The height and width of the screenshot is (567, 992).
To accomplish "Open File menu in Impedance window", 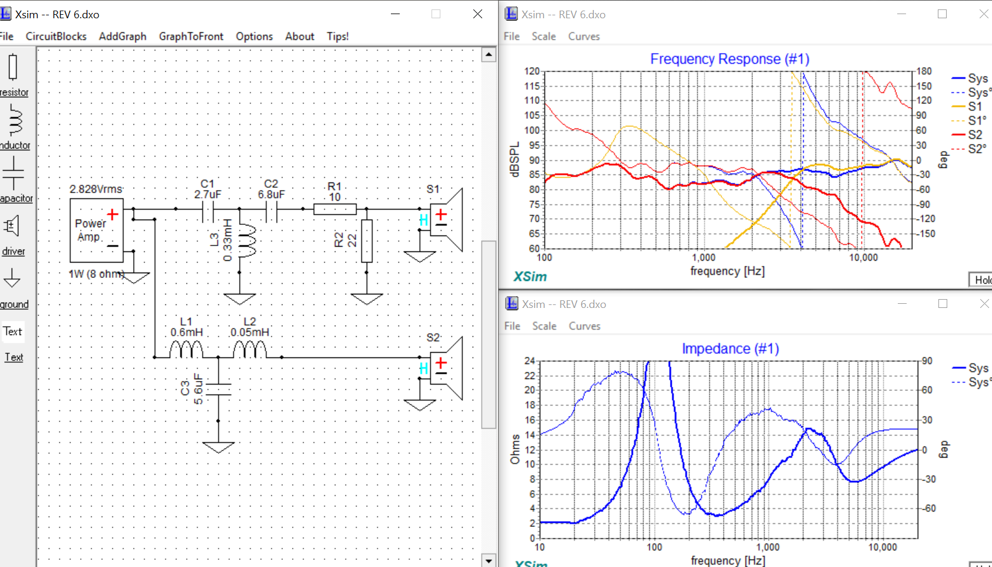I will [512, 326].
